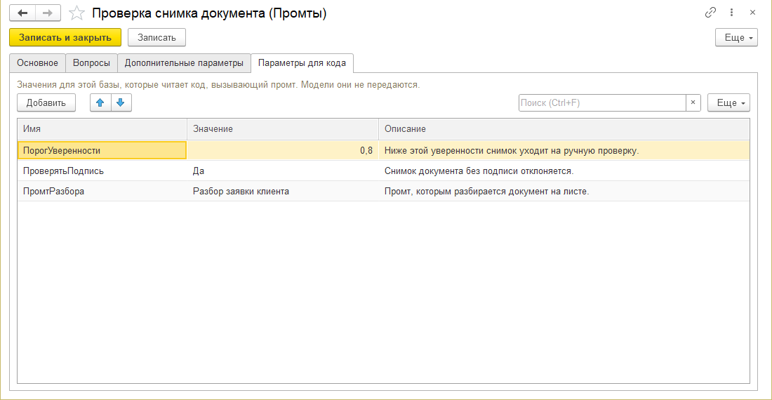The image size is (772, 400).
Task: Copy link using the chain icon
Action: (710, 13)
